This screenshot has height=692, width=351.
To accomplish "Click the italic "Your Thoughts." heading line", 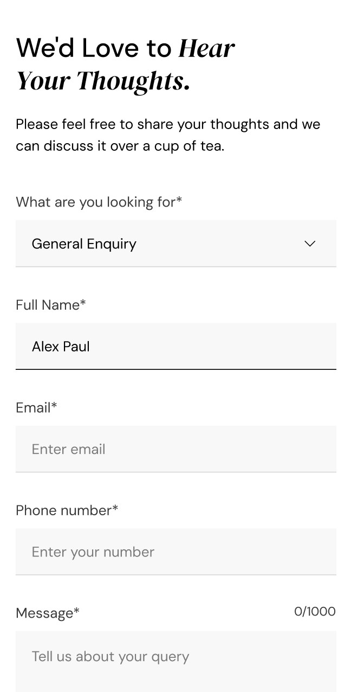I will pyautogui.click(x=103, y=81).
